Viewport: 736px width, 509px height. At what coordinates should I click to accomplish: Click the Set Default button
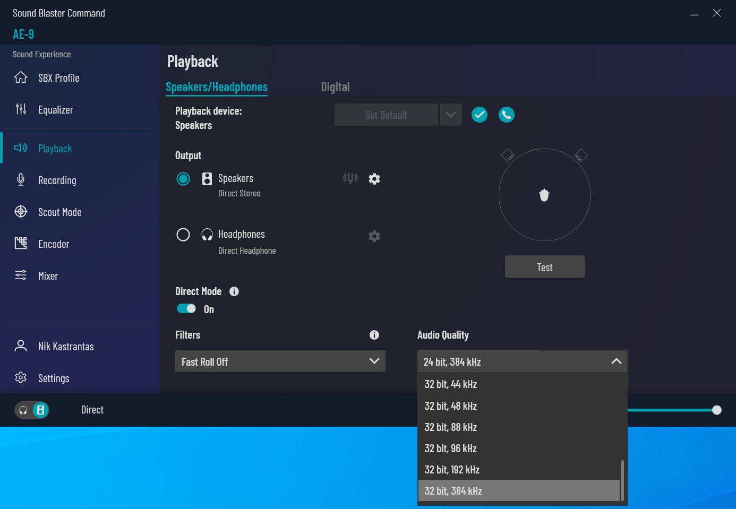tap(386, 115)
